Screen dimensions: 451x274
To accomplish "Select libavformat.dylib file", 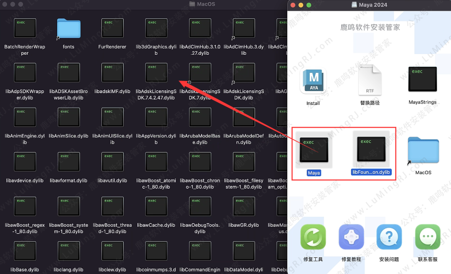I will click(68, 162).
